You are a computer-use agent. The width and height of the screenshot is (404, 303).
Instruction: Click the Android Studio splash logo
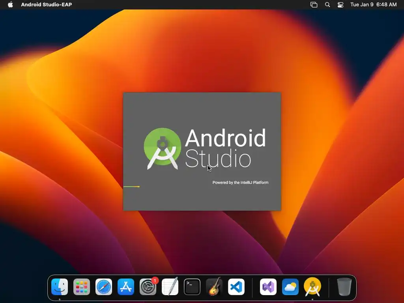pos(163,149)
